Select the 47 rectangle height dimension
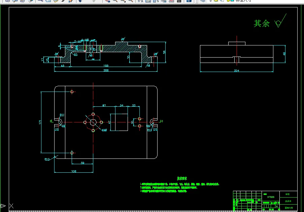This screenshot has height=212, width=304. (x=109, y=122)
